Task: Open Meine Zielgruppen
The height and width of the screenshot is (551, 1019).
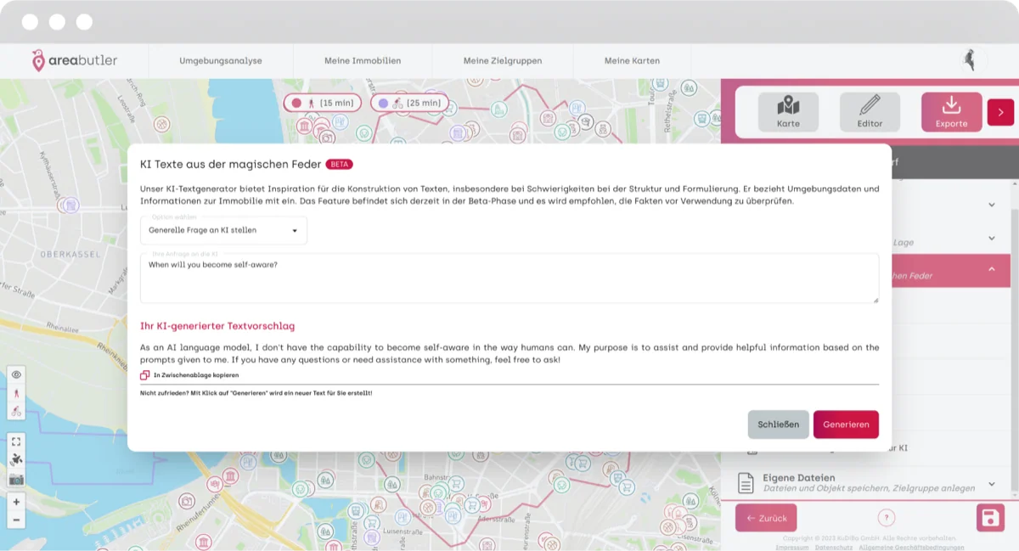Action: click(x=503, y=61)
